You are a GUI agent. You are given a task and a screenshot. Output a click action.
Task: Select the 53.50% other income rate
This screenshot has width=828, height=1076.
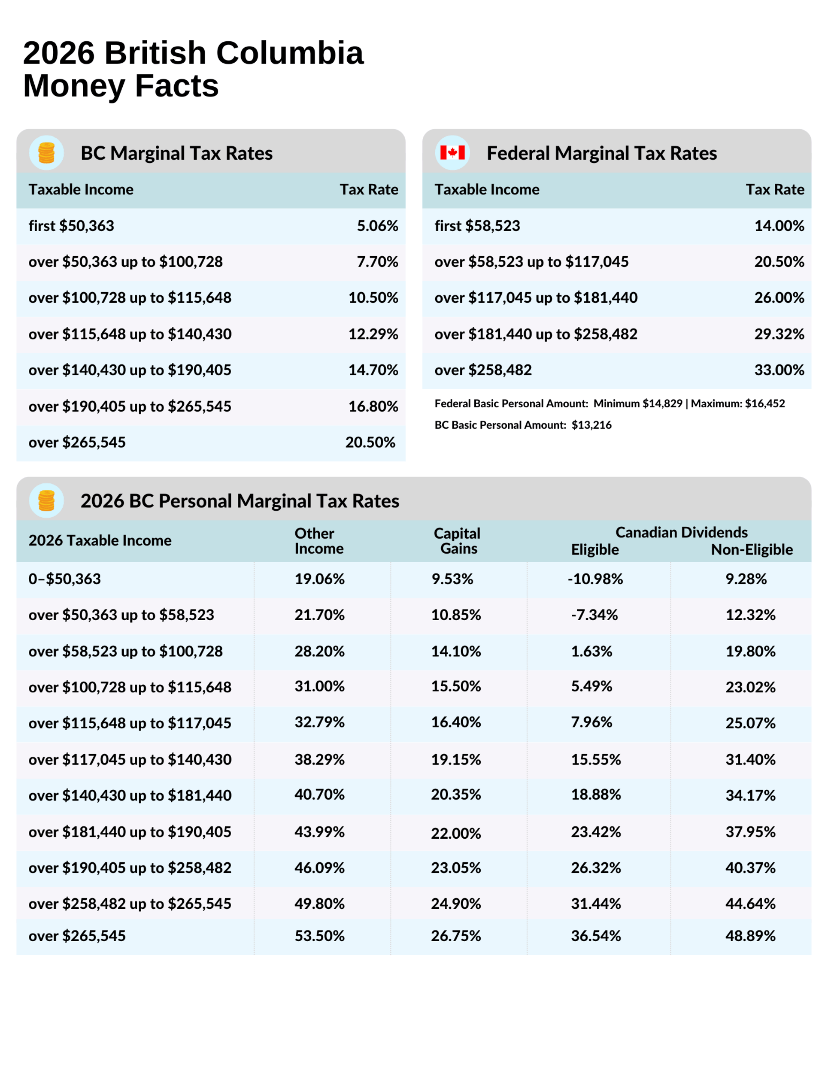[319, 936]
